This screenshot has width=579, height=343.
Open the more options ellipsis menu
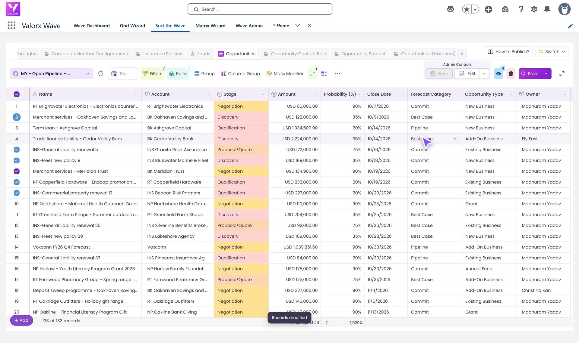tap(337, 74)
